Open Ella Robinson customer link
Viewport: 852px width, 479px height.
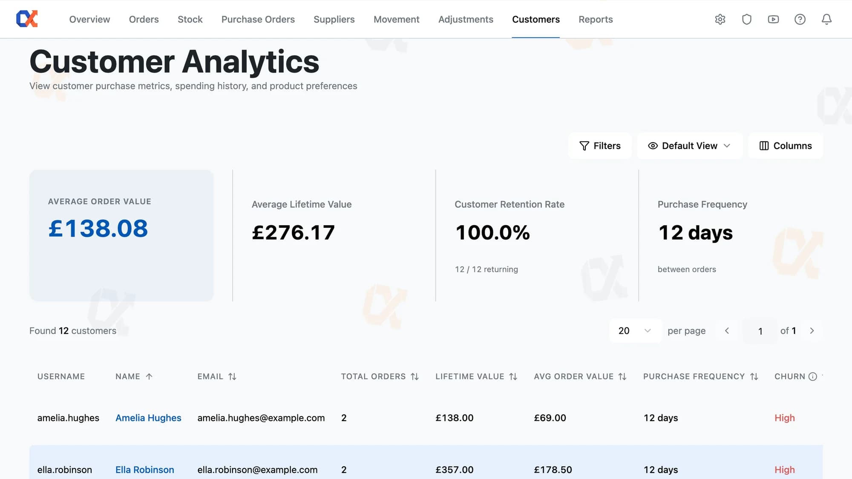(145, 470)
